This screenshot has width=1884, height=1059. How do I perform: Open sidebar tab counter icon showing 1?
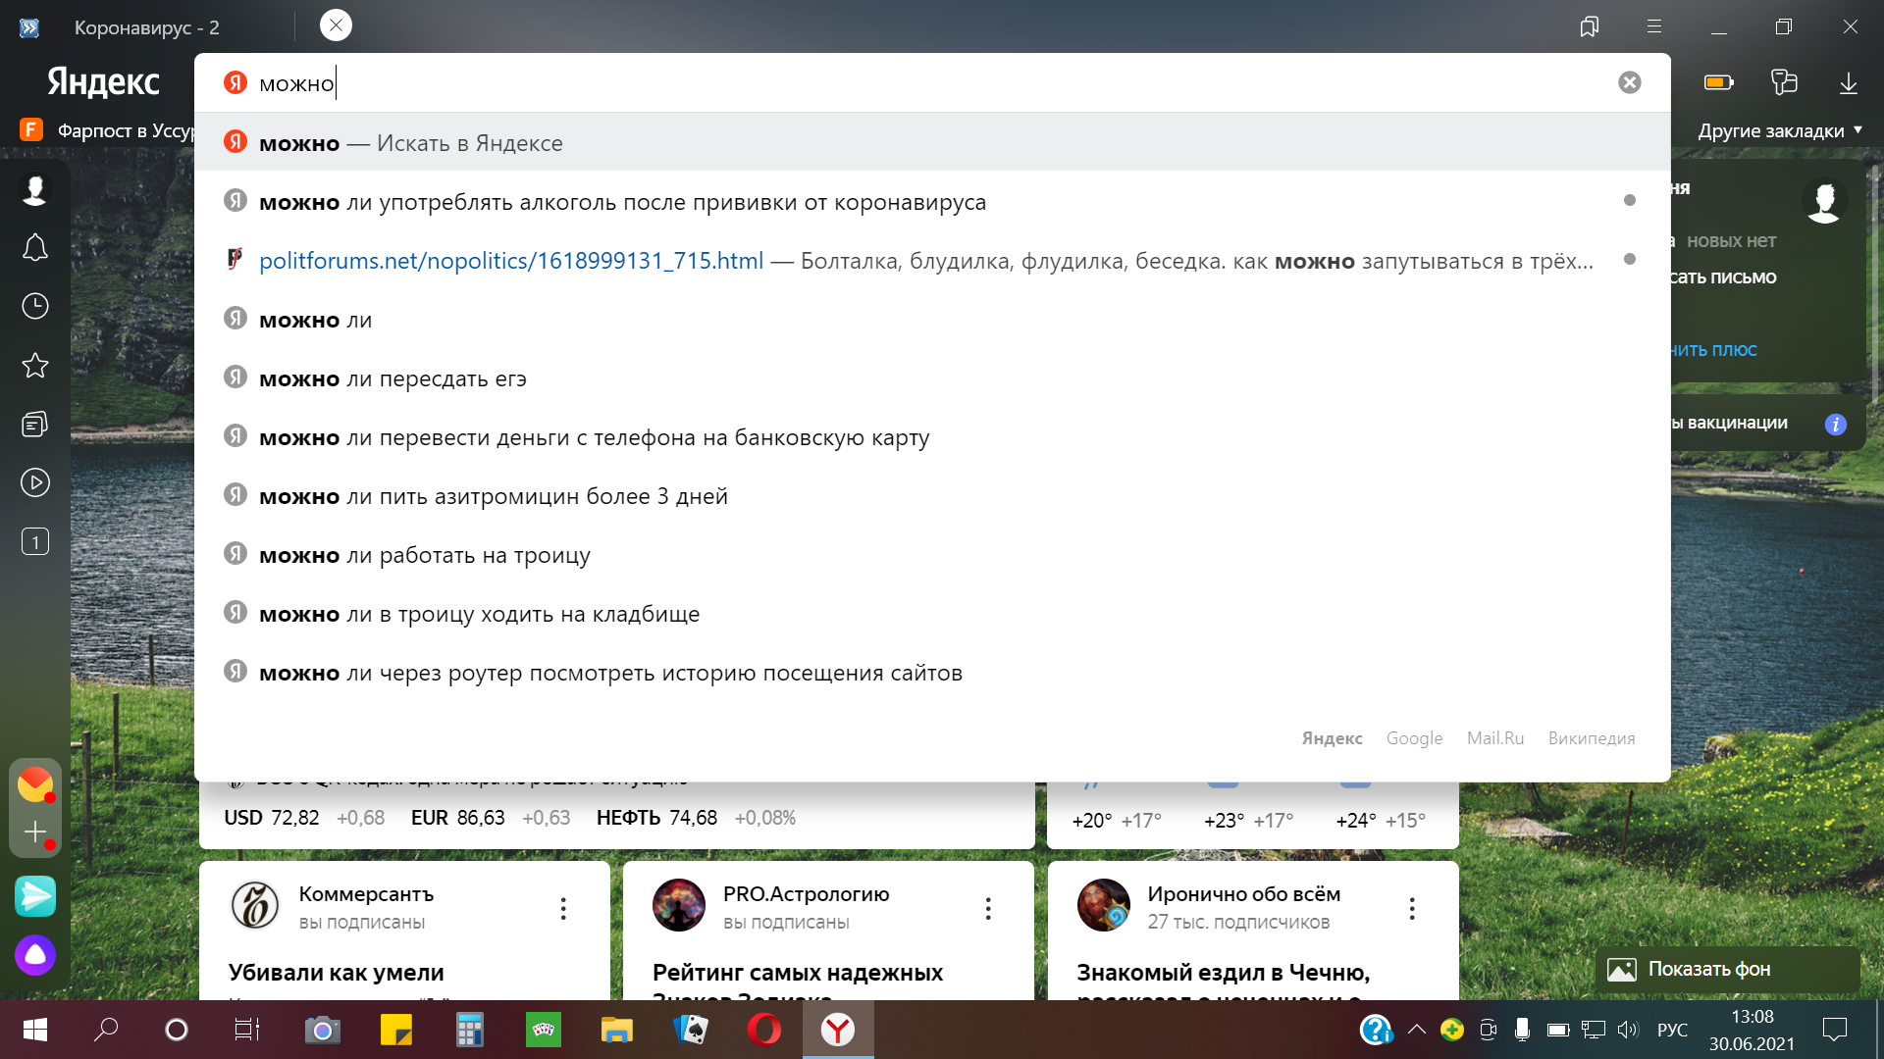(x=35, y=541)
